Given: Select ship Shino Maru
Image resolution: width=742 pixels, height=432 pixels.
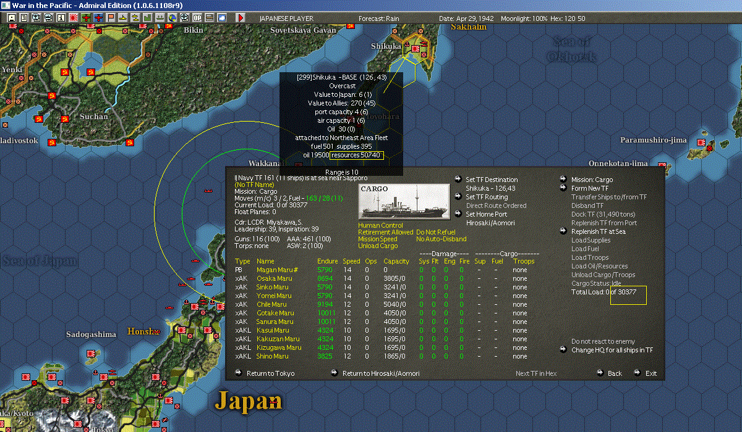Looking at the screenshot, I should tap(272, 356).
